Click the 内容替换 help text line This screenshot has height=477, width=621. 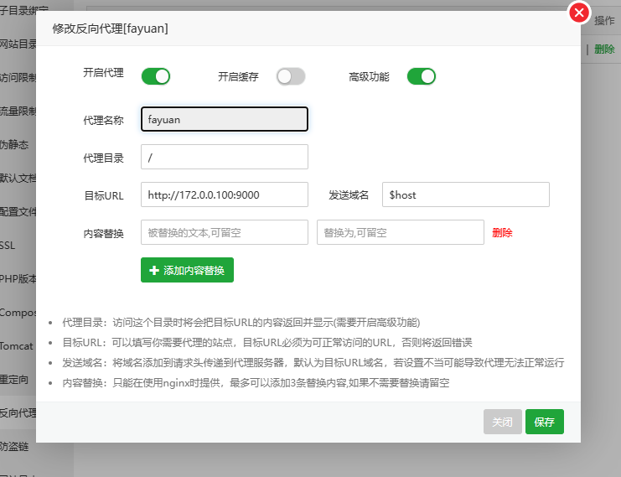256,383
